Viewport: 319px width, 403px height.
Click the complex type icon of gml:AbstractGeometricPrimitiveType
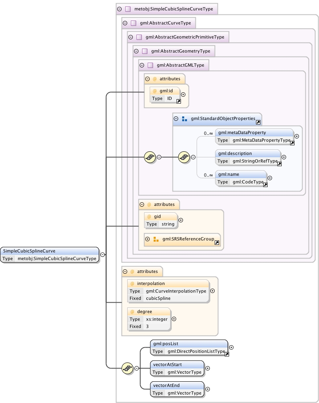[139, 37]
